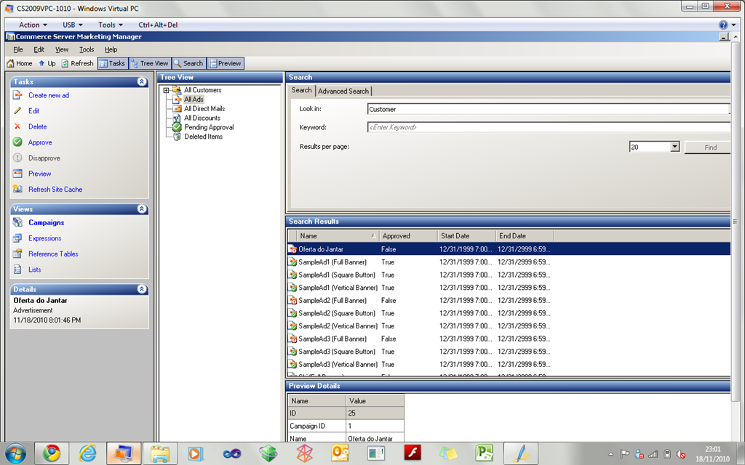Click the Pending Approval green check icon

pos(177,127)
